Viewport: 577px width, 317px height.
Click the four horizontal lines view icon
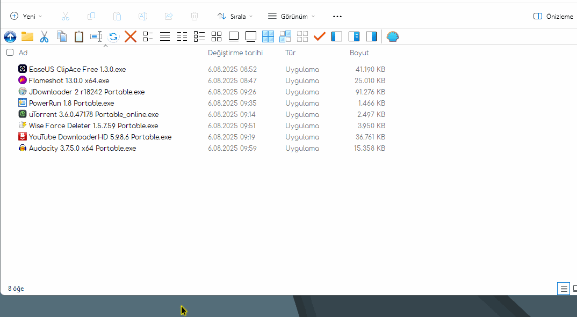165,36
